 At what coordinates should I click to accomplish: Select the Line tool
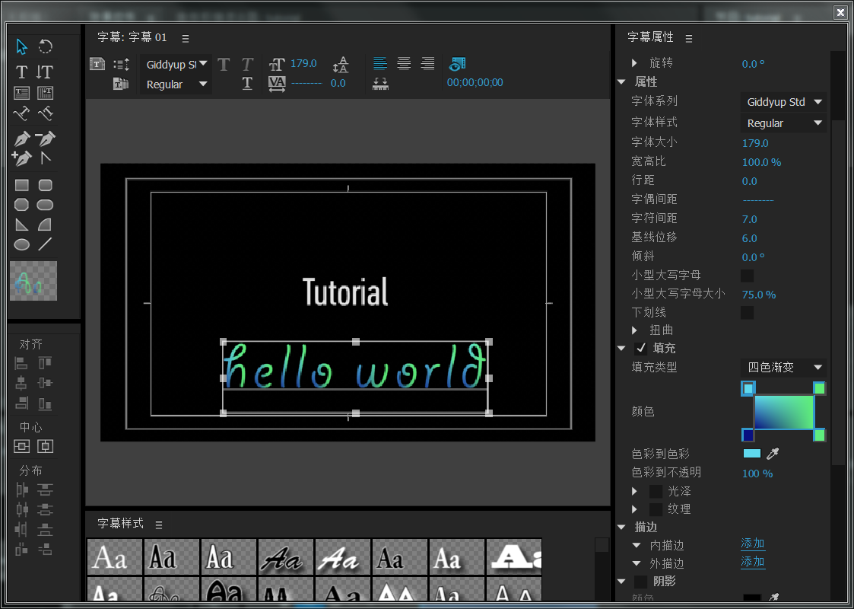[46, 244]
